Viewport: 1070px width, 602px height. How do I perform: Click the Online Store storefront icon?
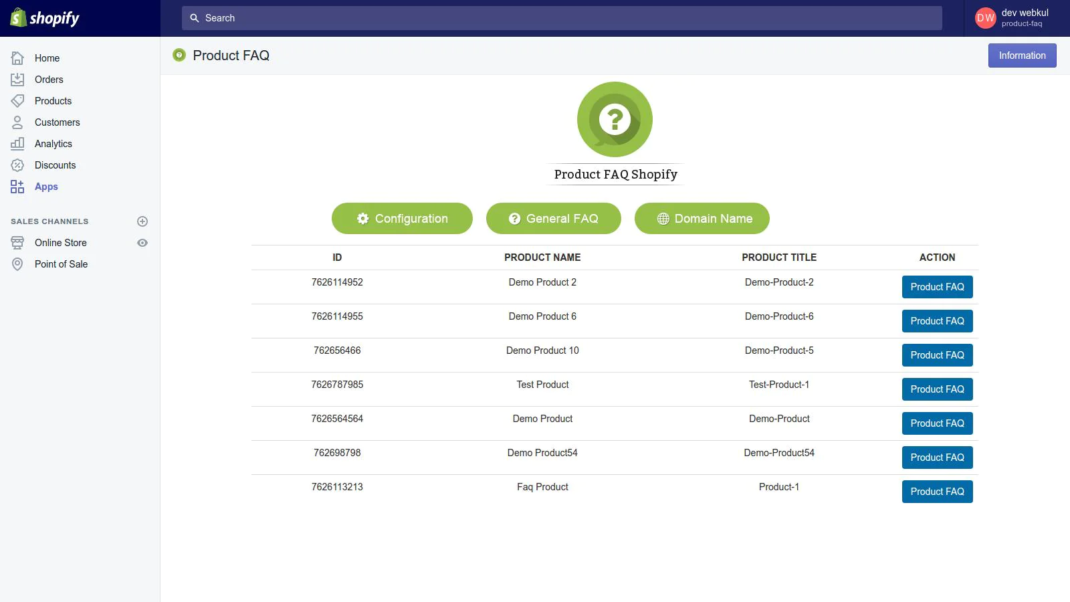pos(17,243)
